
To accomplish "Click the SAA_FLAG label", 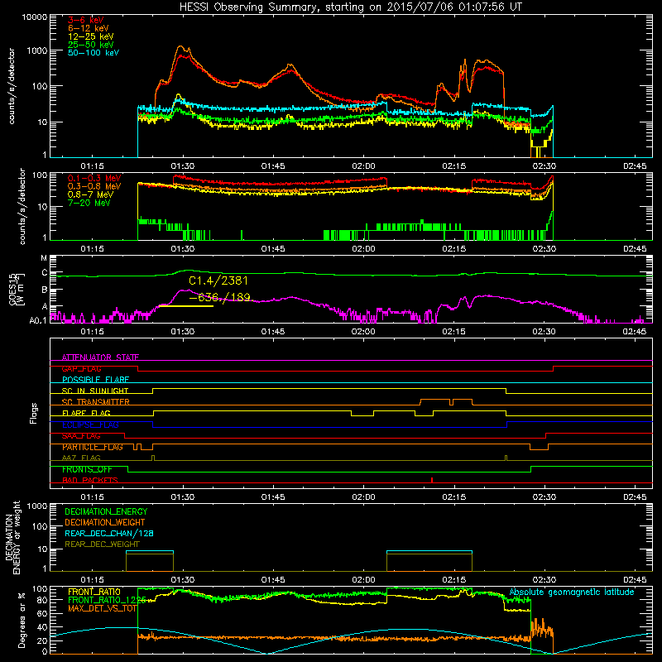I will tap(81, 436).
